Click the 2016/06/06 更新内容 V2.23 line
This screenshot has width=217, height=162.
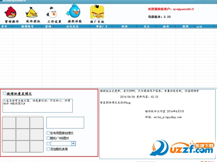[x=139, y=97]
